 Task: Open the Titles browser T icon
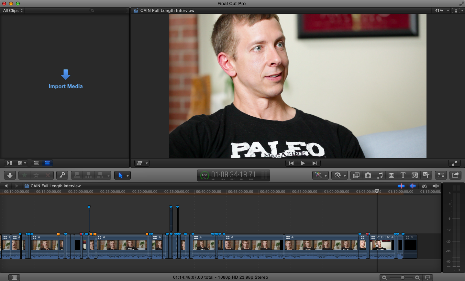click(403, 175)
